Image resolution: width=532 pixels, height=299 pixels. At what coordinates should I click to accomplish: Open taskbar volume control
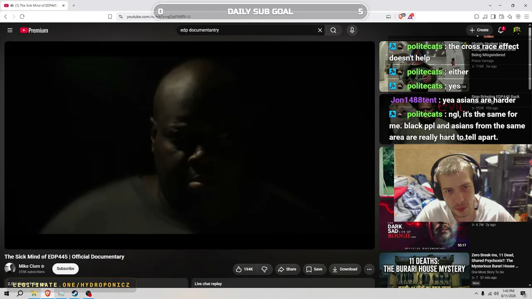[497, 294]
